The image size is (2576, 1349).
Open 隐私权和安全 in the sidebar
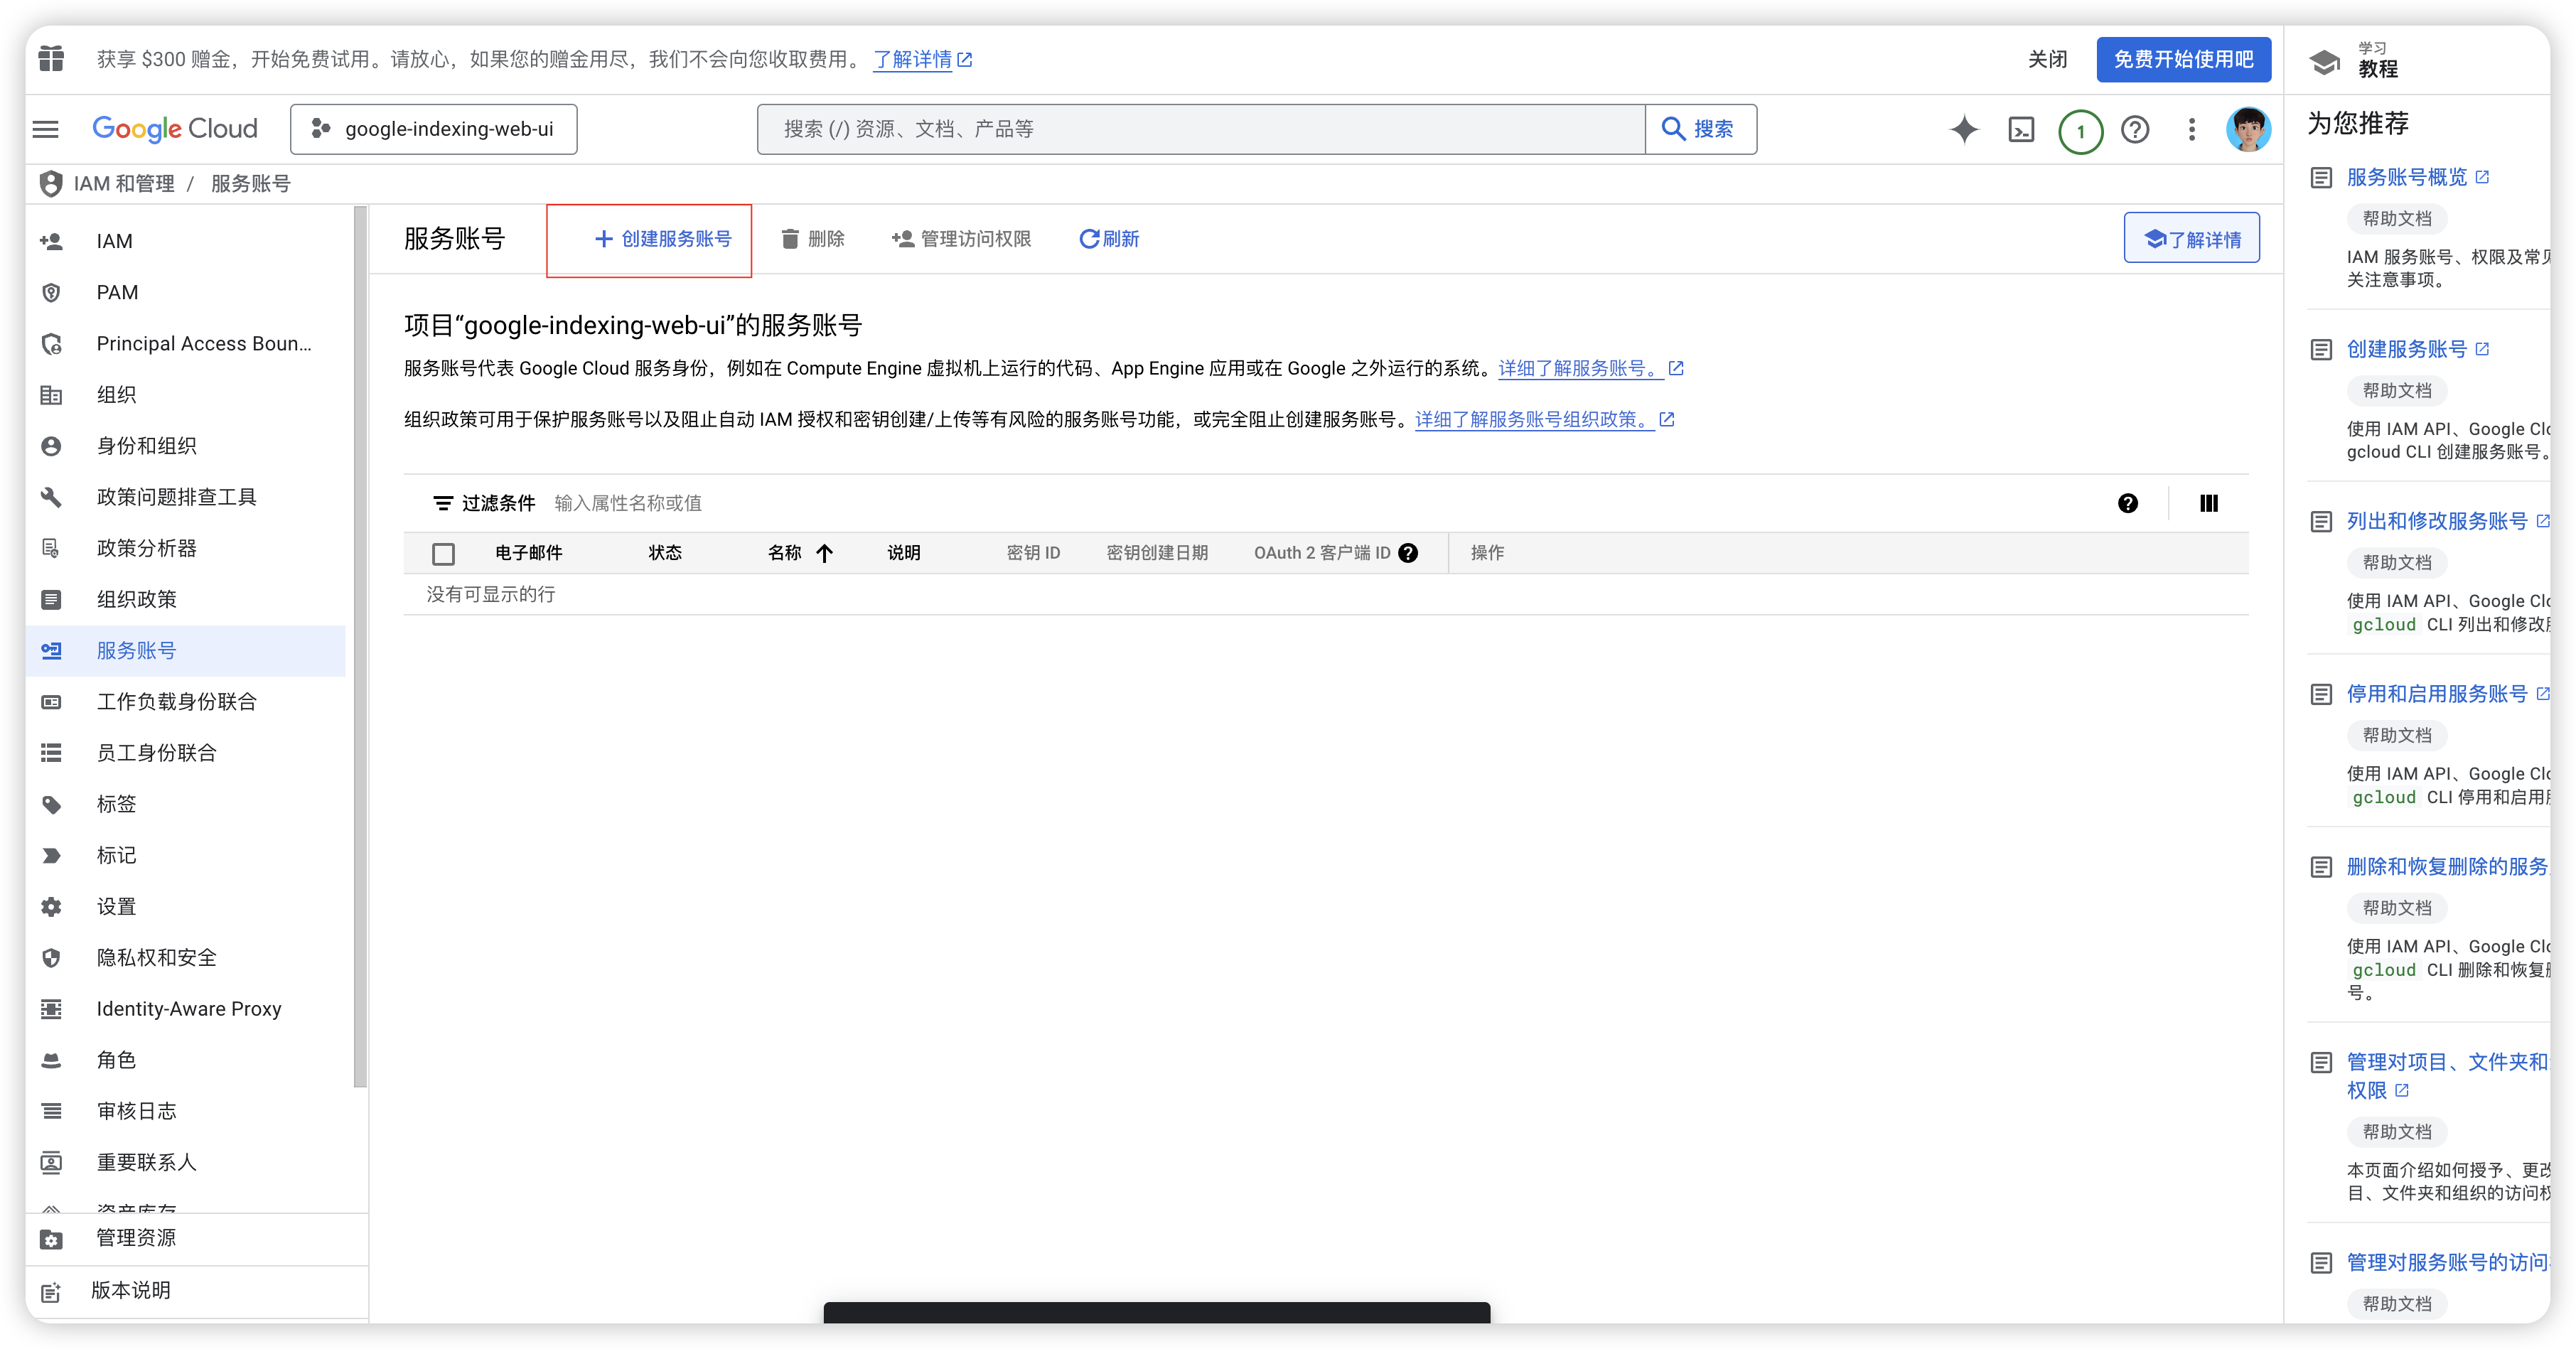(186, 958)
